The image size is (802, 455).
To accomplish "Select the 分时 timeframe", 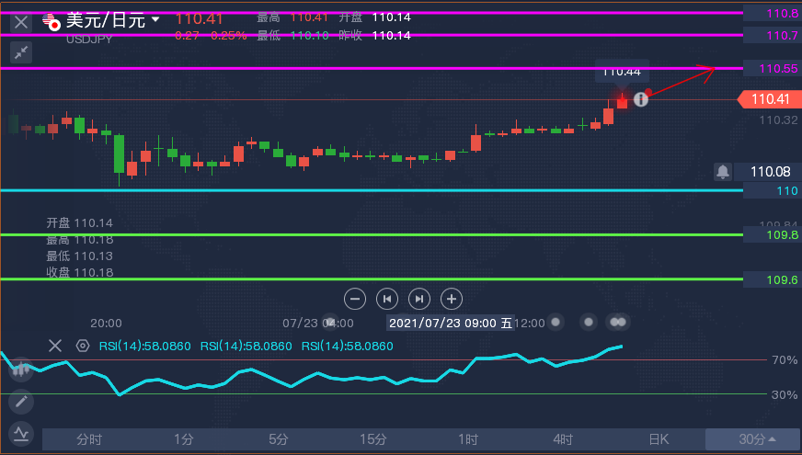I will coord(89,439).
